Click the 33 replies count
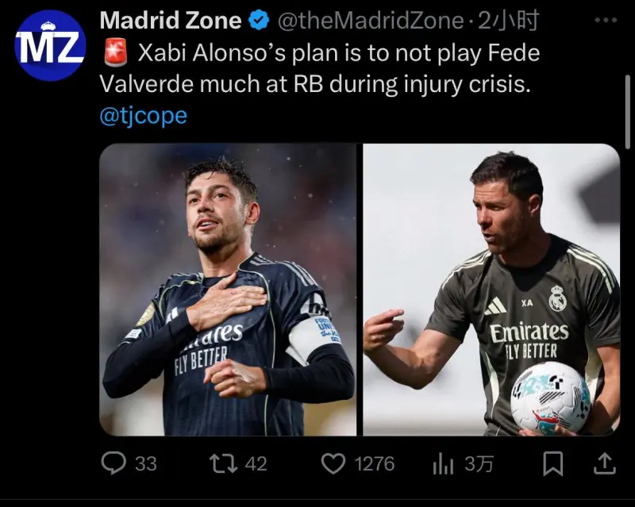The height and width of the screenshot is (507, 635). click(146, 464)
